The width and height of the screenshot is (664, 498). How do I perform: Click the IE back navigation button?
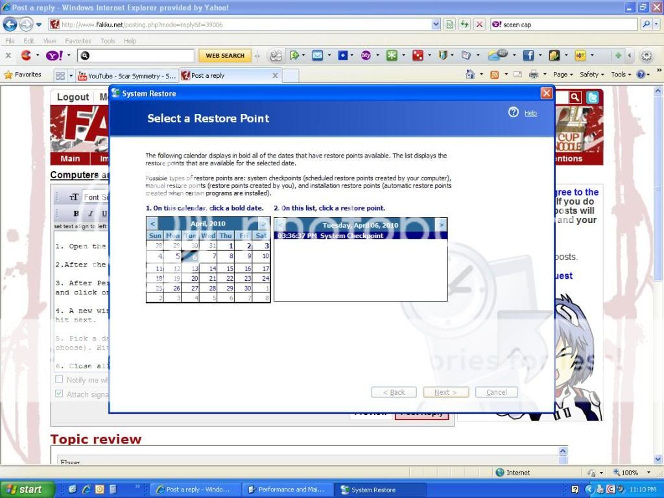[x=10, y=25]
